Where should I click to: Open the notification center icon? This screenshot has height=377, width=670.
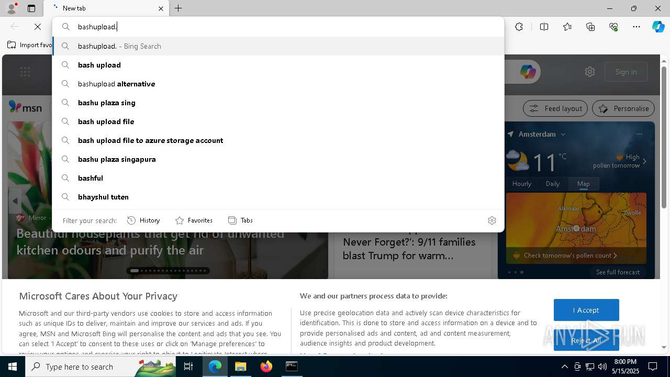(x=653, y=367)
